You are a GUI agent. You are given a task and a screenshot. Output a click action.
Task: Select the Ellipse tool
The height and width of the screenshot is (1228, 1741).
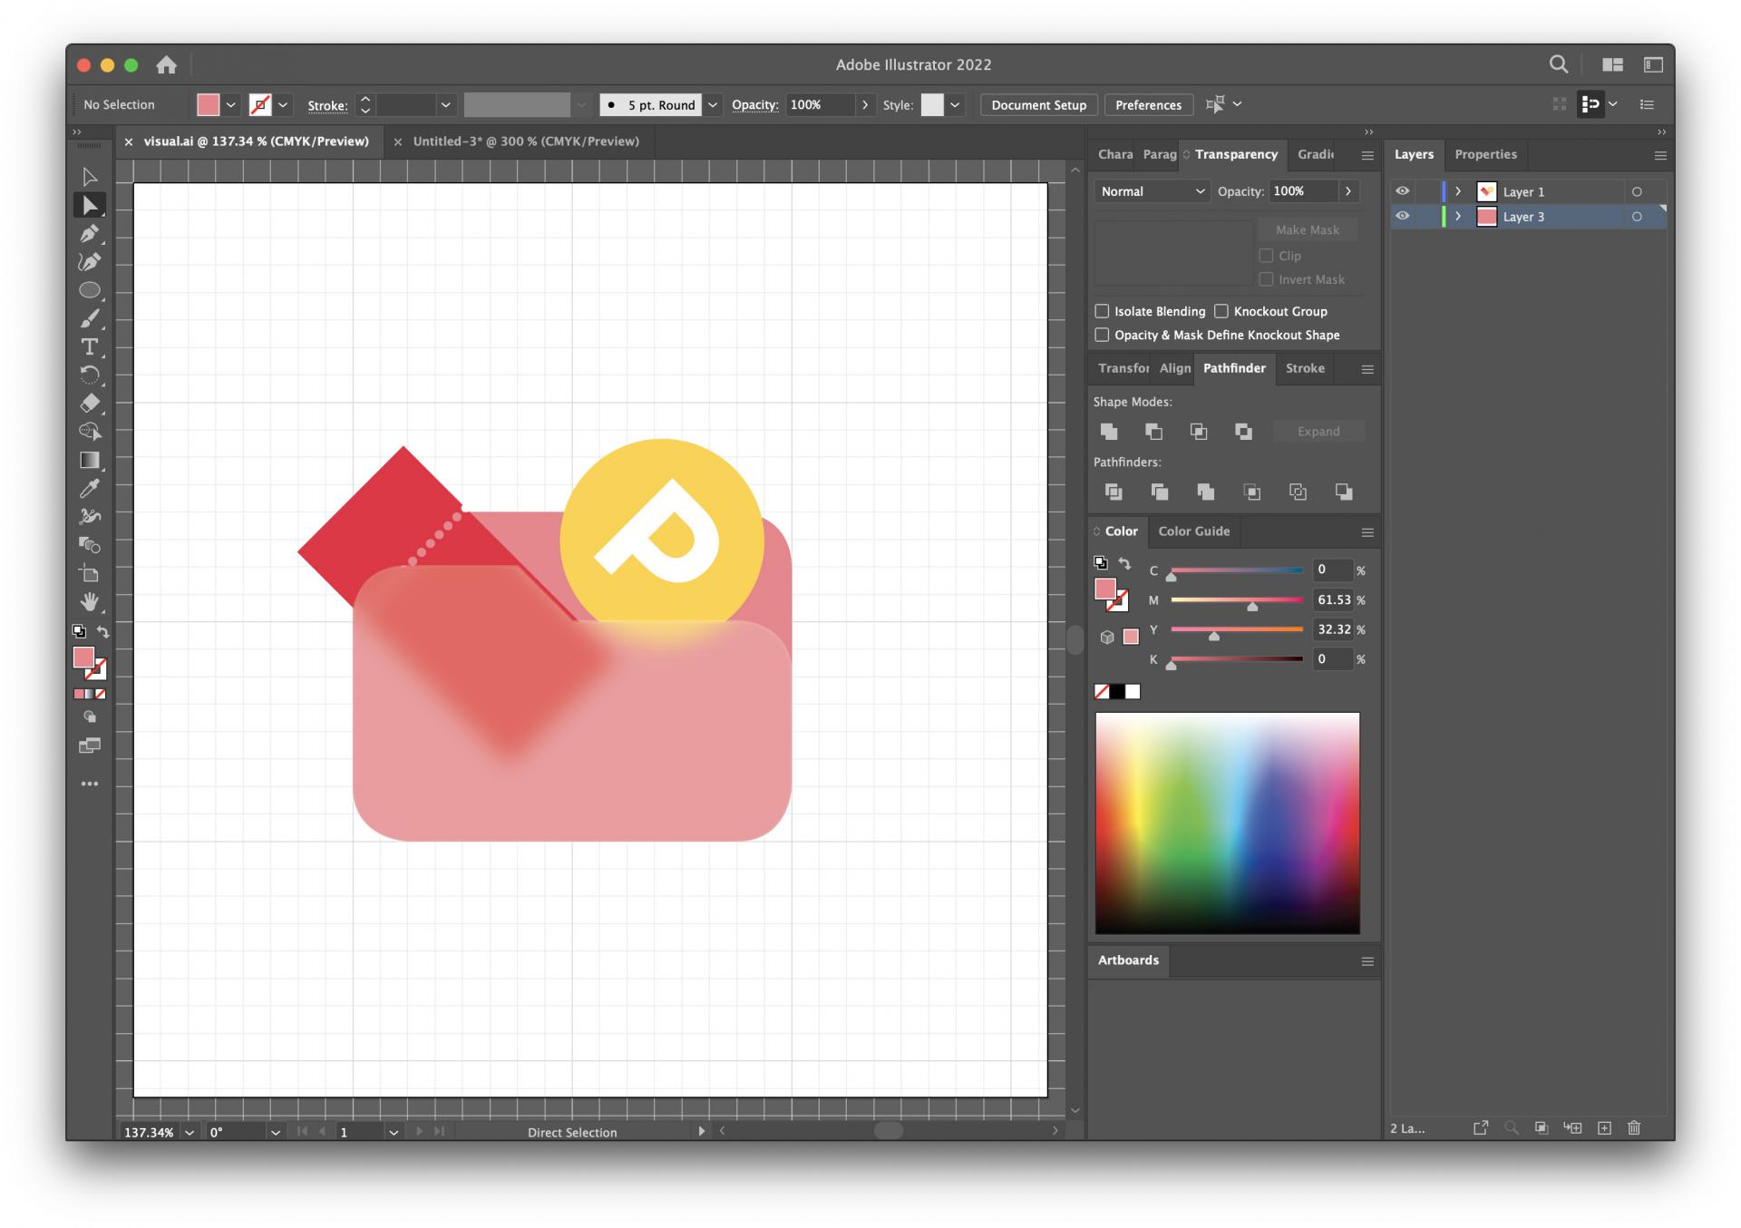click(x=89, y=290)
